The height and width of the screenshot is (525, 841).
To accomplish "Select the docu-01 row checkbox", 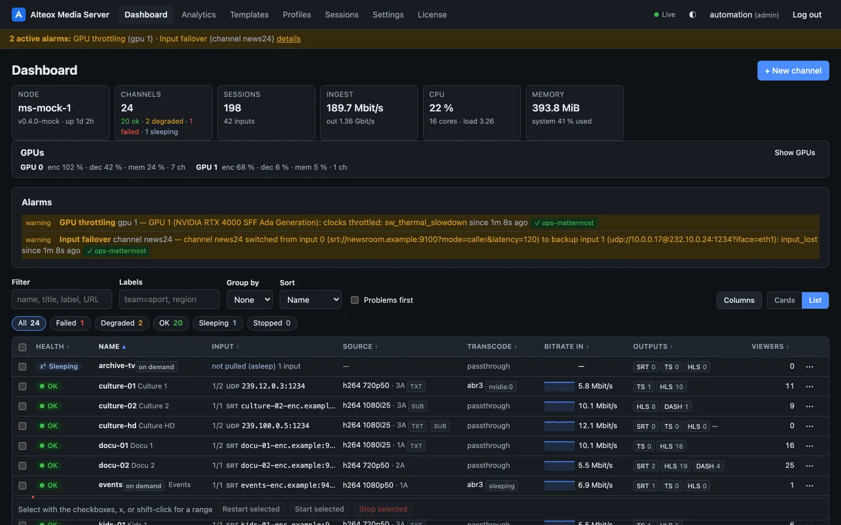I will click(x=22, y=446).
